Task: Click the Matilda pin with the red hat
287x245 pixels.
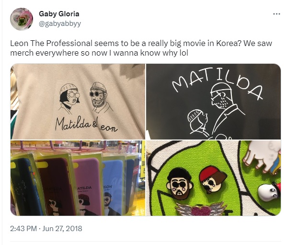Action: 213,179
